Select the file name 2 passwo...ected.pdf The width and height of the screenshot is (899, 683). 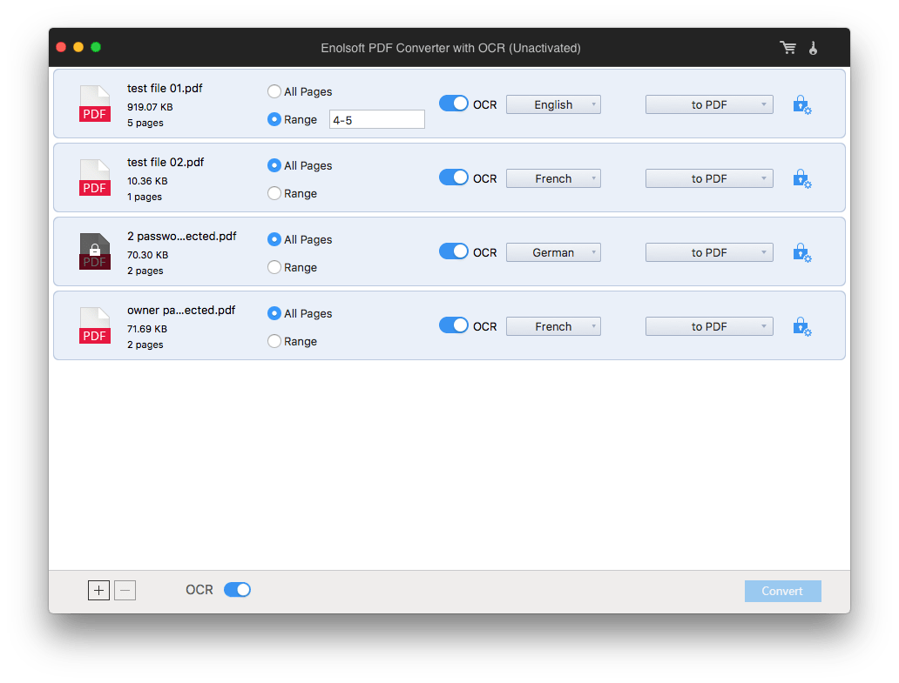tap(182, 236)
